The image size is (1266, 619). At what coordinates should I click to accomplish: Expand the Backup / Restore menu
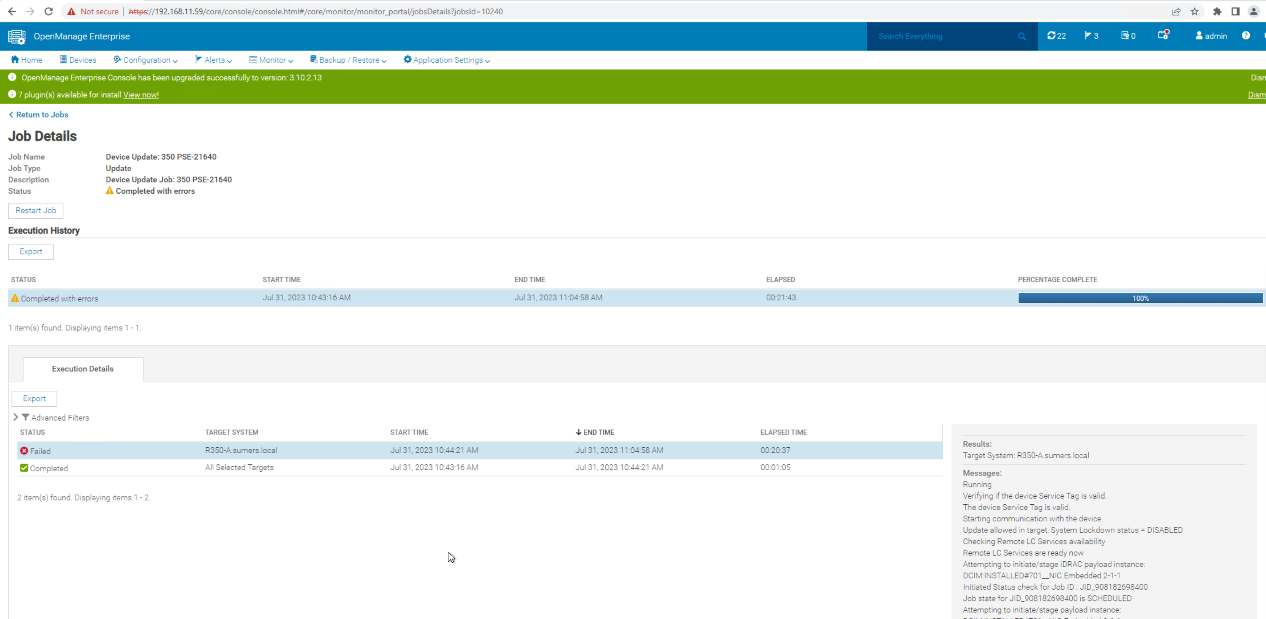348,60
